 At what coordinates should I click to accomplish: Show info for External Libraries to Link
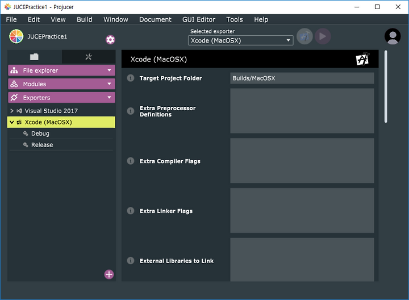tap(131, 261)
